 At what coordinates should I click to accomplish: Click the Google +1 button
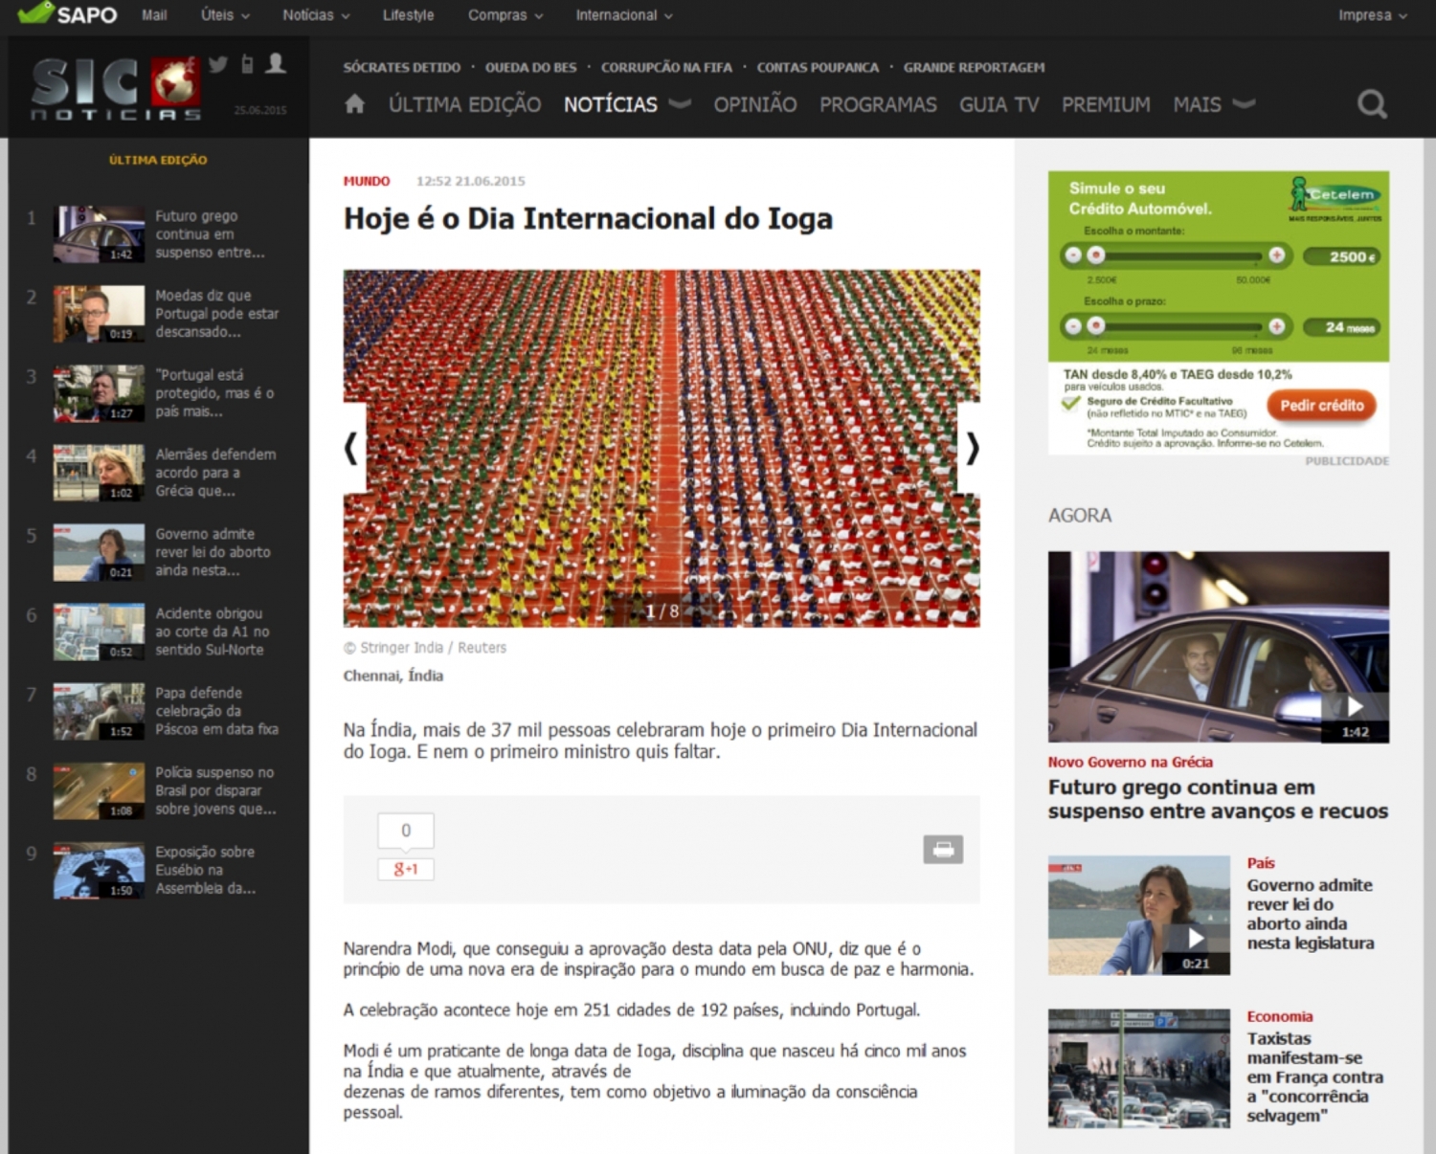406,869
